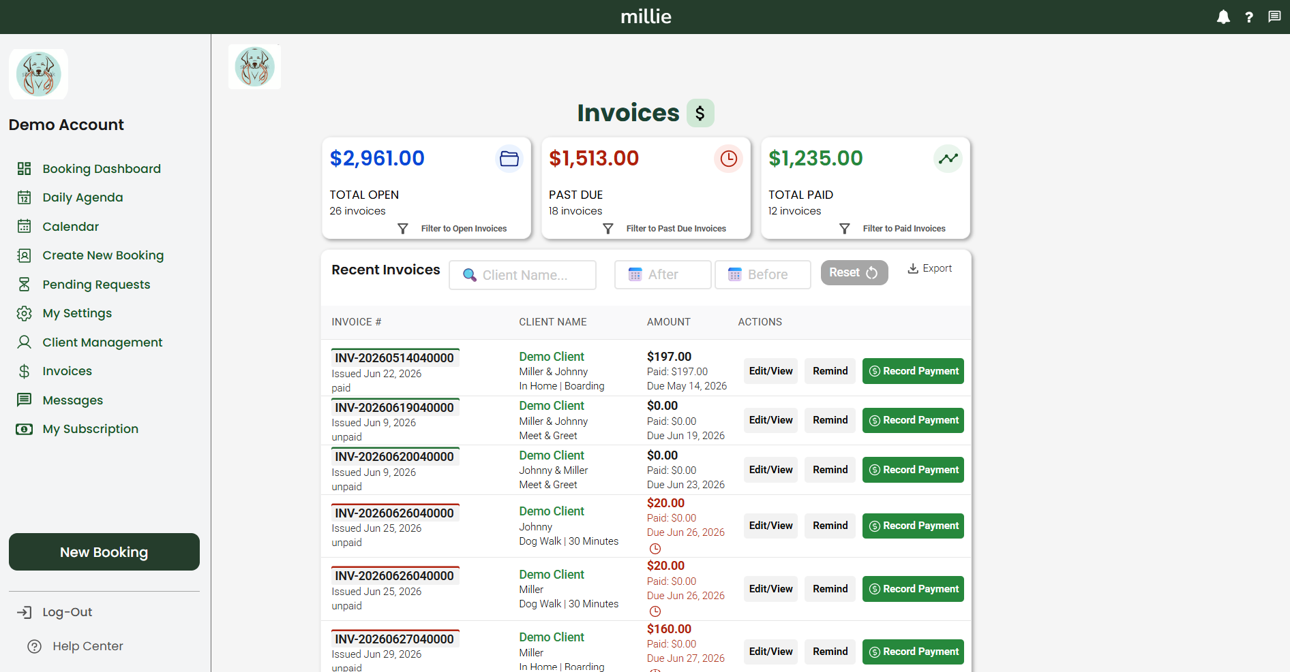Click overdue clock icon on Miller dog walk invoice
The height and width of the screenshot is (672, 1290).
[655, 611]
